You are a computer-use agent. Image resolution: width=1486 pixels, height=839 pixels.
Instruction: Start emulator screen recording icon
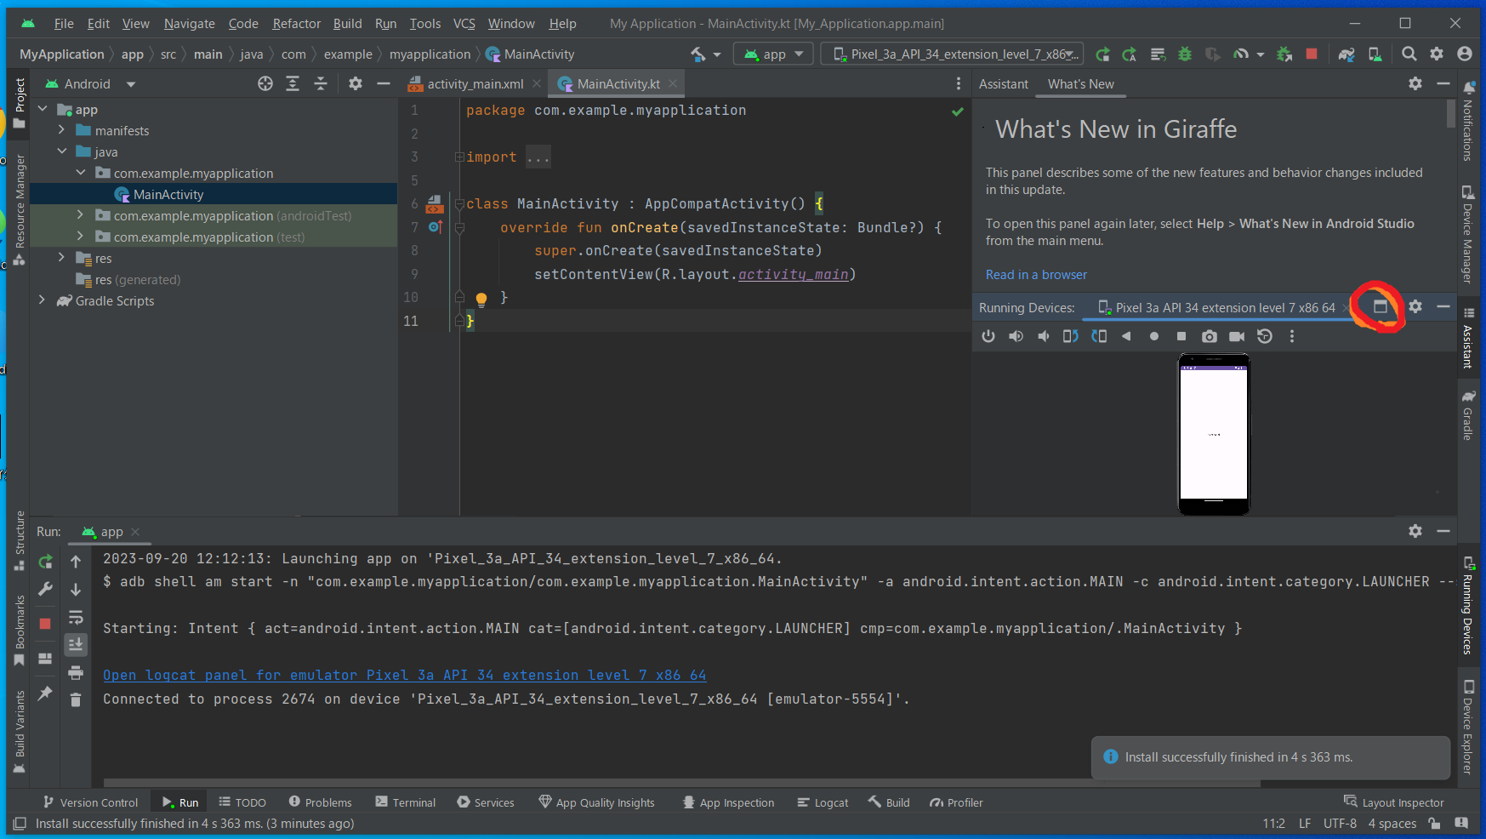(x=1237, y=336)
